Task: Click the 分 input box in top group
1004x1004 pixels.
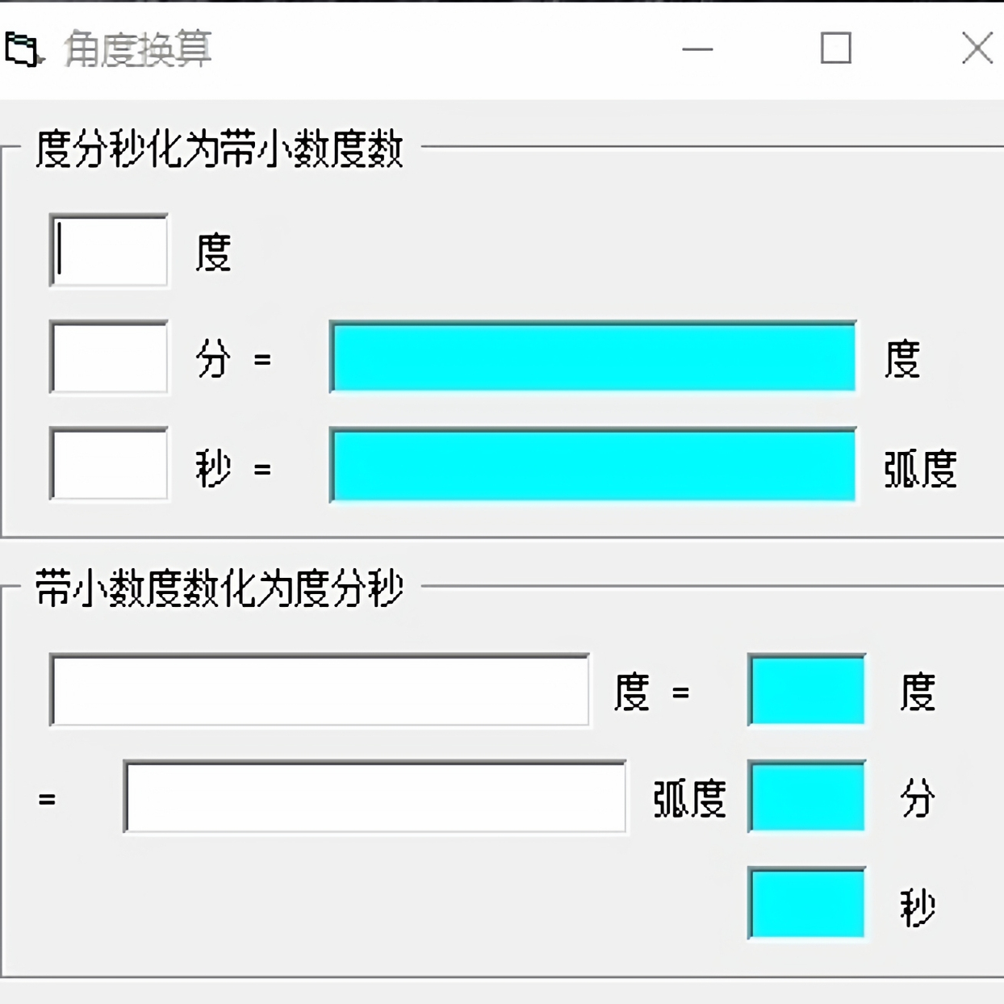Action: click(109, 358)
